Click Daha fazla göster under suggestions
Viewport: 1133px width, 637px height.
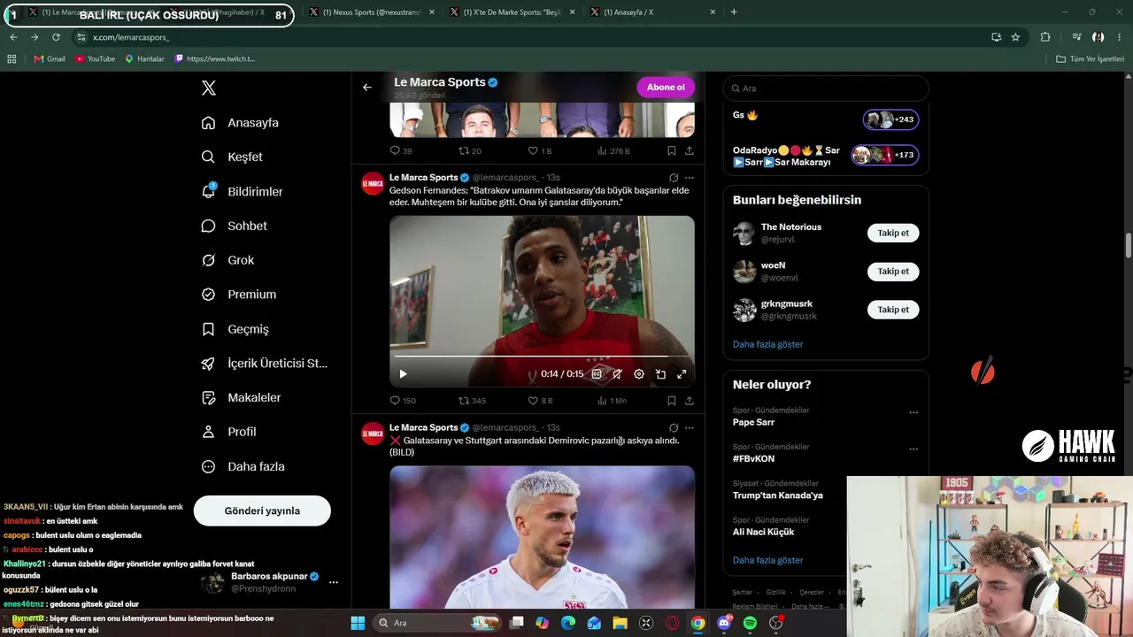pyautogui.click(x=768, y=344)
